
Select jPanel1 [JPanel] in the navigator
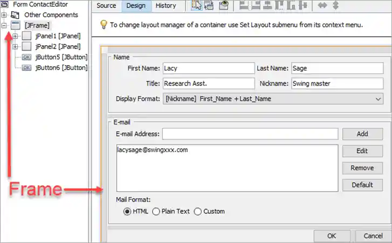[58, 36]
